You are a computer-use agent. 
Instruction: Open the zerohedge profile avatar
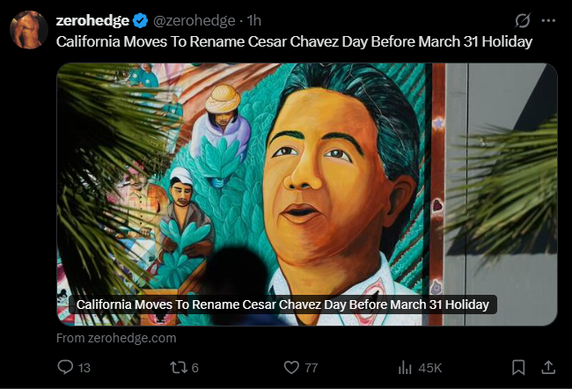coord(29,30)
